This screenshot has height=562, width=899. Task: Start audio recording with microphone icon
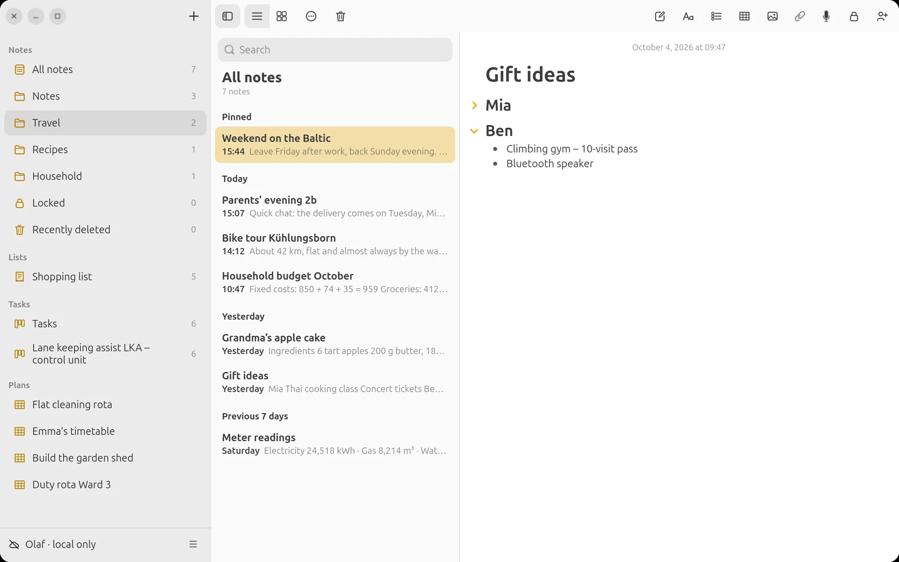click(826, 16)
